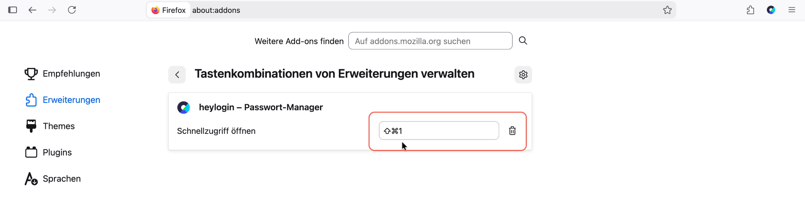Click the search magnifier next to addon search

[x=523, y=41]
